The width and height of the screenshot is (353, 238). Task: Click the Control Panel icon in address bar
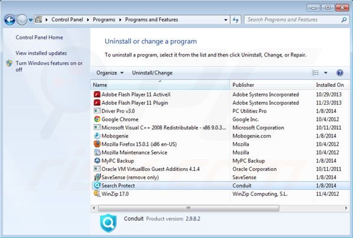click(x=39, y=20)
